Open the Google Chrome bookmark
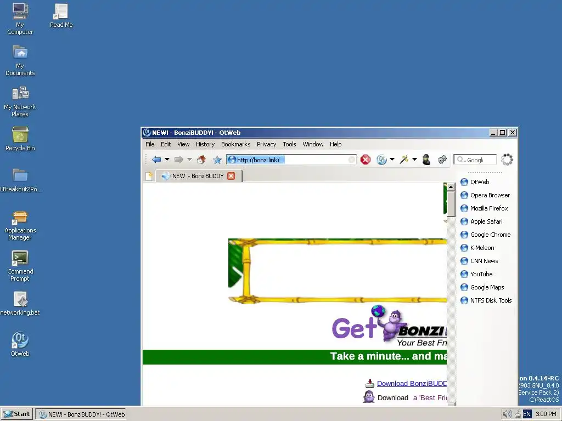This screenshot has height=421, width=562. pyautogui.click(x=485, y=235)
